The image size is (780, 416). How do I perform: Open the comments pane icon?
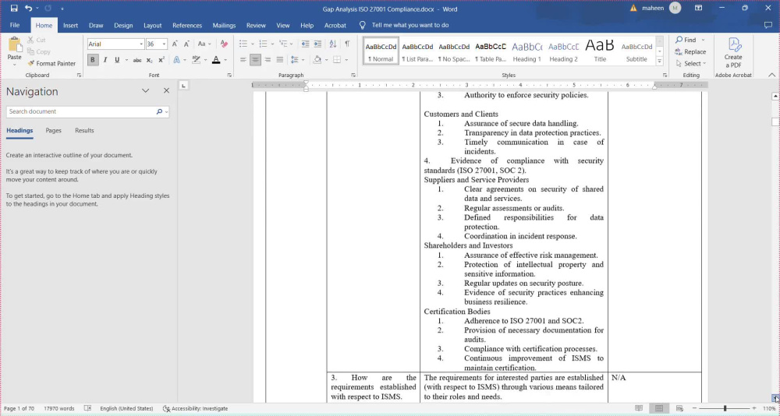768,25
